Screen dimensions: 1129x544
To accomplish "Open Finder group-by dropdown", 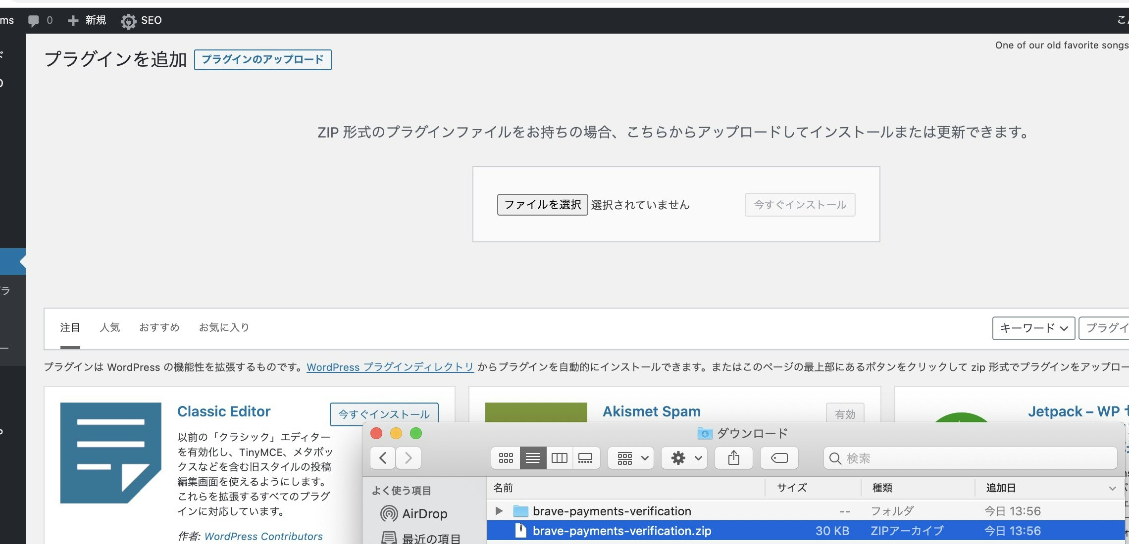I will pos(631,458).
